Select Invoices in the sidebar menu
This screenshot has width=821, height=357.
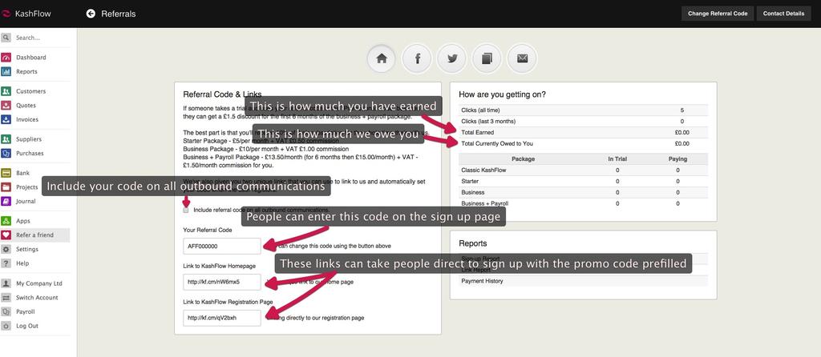point(26,119)
